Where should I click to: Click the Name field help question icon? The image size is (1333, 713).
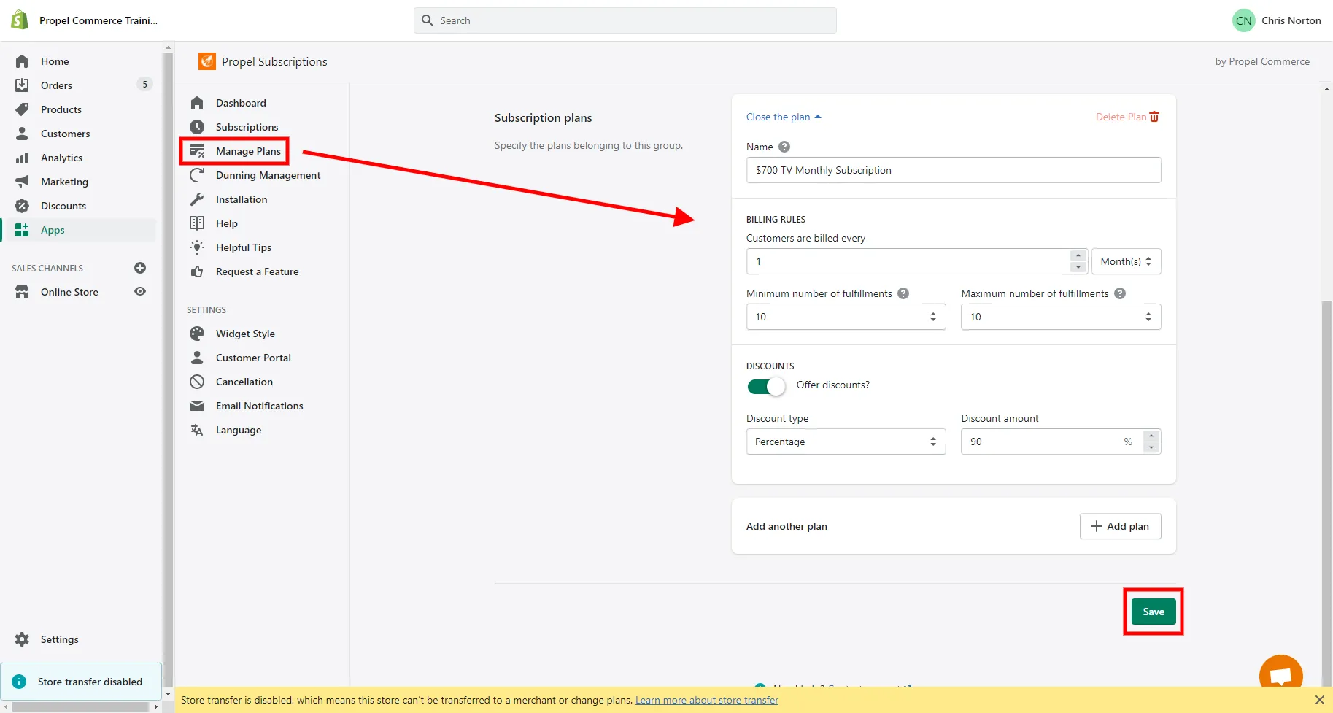coord(784,147)
